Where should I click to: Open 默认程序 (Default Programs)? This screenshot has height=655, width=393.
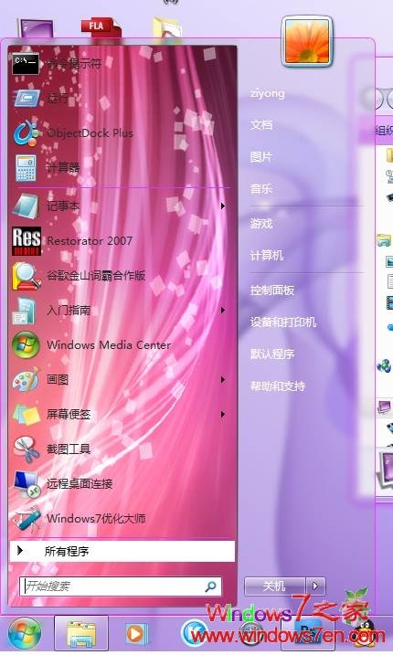click(x=272, y=354)
